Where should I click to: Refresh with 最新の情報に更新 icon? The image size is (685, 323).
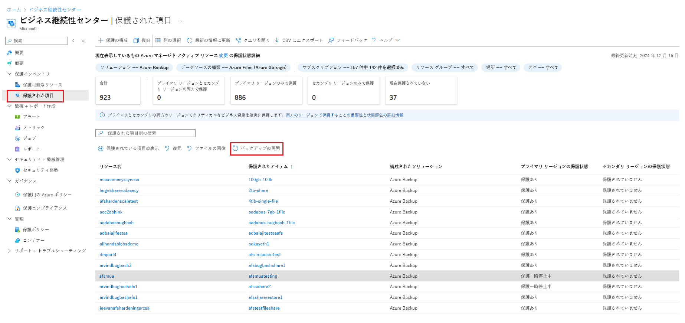(x=190, y=40)
